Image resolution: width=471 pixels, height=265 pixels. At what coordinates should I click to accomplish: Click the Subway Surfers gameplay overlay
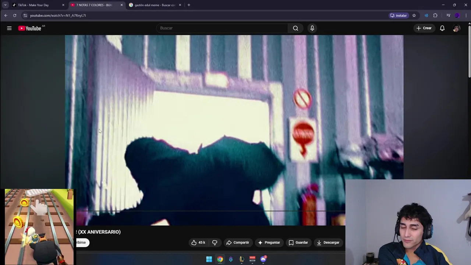(39, 226)
